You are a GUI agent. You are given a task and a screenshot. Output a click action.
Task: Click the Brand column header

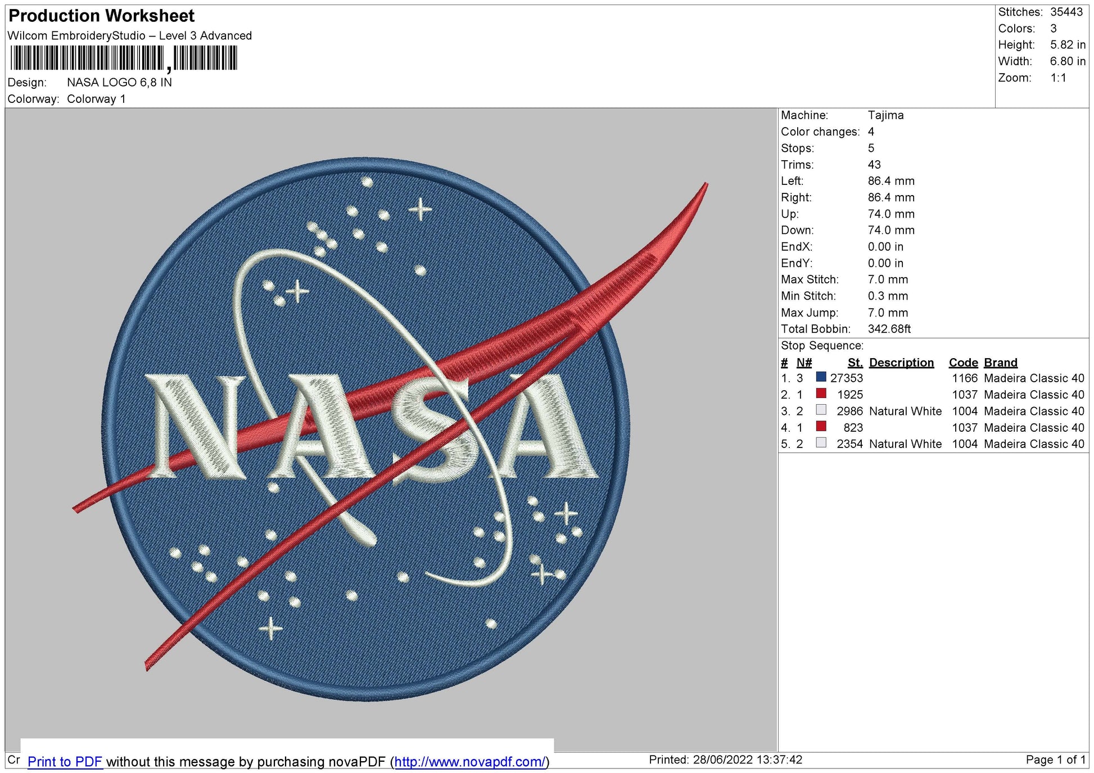[x=1000, y=363]
